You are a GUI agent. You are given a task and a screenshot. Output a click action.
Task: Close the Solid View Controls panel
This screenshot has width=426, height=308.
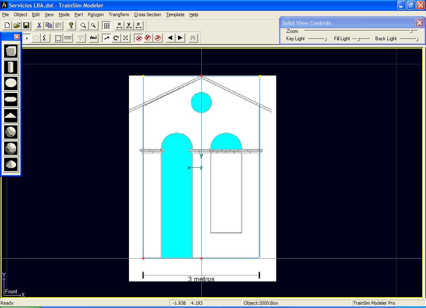pos(419,23)
